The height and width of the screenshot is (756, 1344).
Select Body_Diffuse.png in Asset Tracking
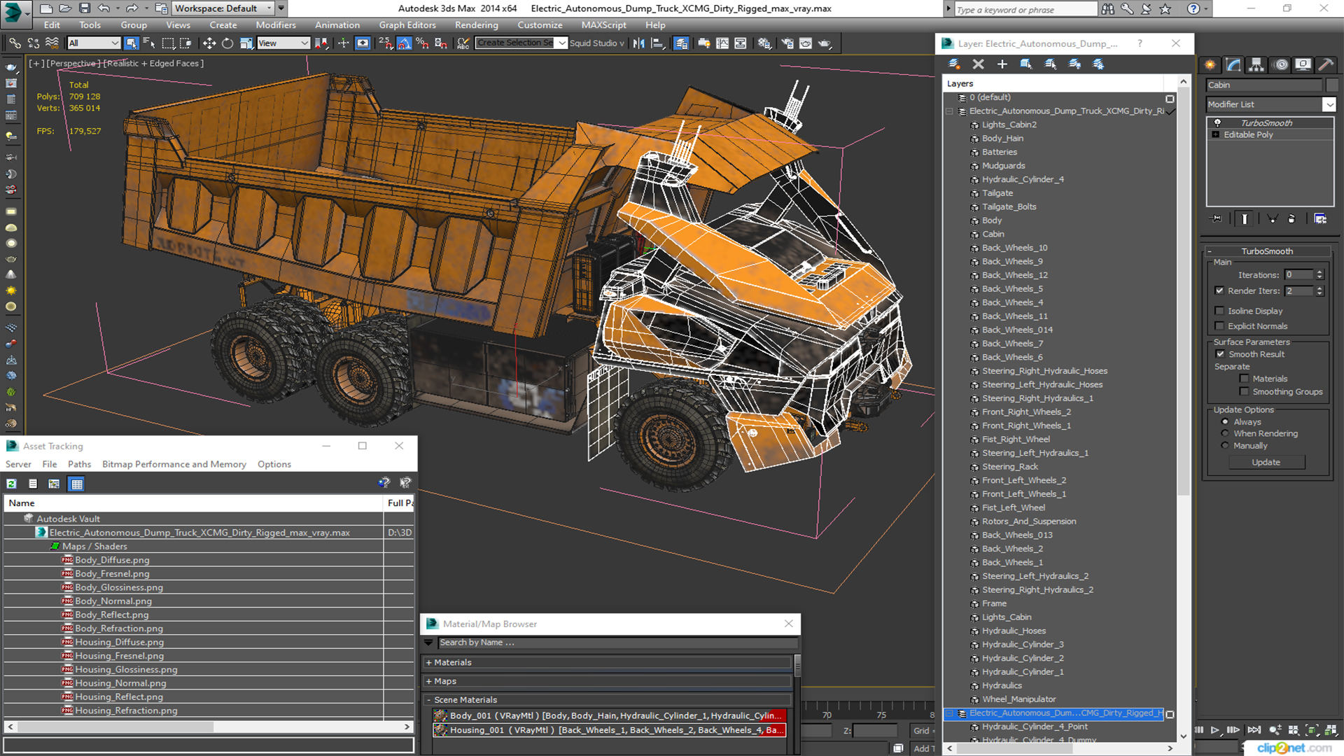[112, 560]
